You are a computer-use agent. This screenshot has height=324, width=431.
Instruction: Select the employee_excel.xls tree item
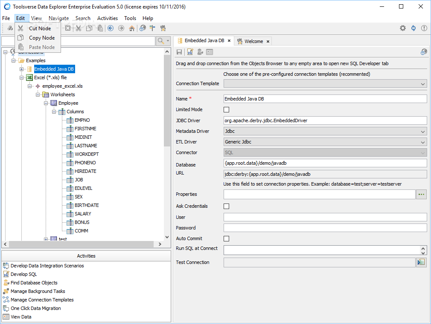[62, 86]
